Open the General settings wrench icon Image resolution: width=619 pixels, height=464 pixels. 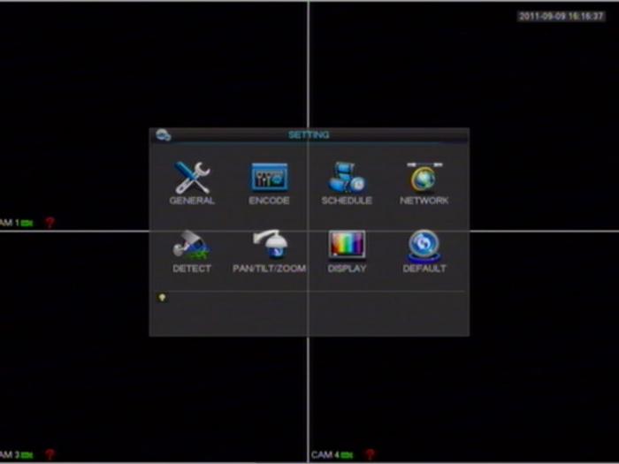coord(192,179)
